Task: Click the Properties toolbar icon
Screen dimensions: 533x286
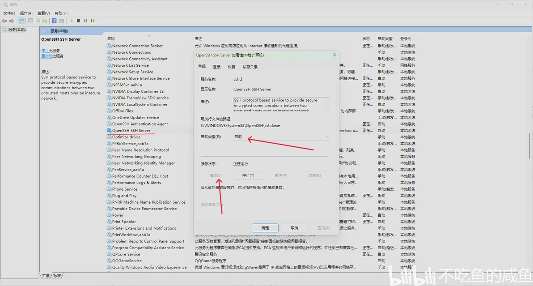Action: [x=30, y=21]
